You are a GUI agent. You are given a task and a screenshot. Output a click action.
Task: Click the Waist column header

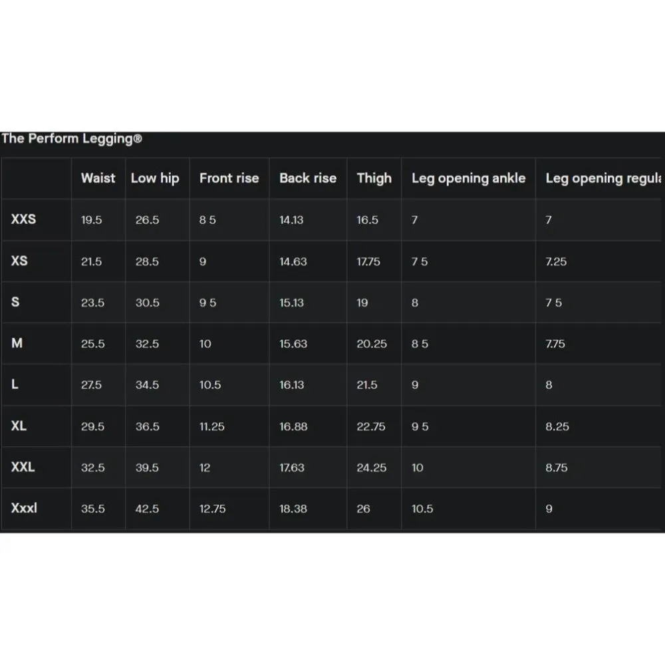coord(98,178)
